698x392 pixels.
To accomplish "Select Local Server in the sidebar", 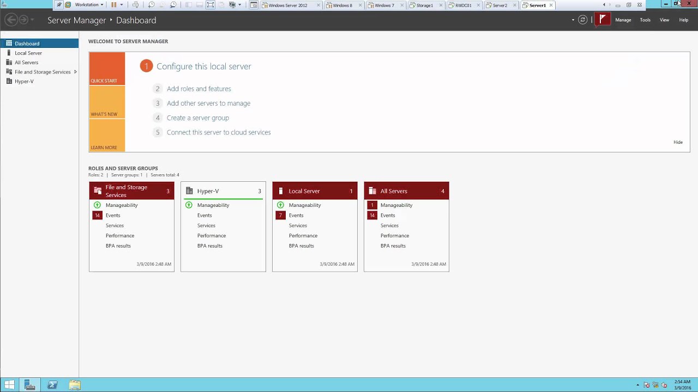I will pyautogui.click(x=39, y=53).
